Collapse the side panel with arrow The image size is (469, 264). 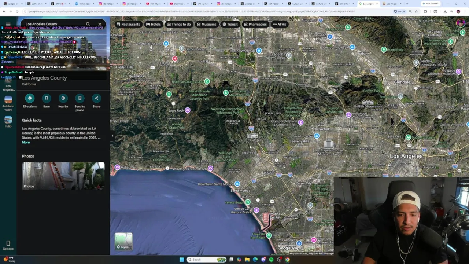tap(112, 136)
